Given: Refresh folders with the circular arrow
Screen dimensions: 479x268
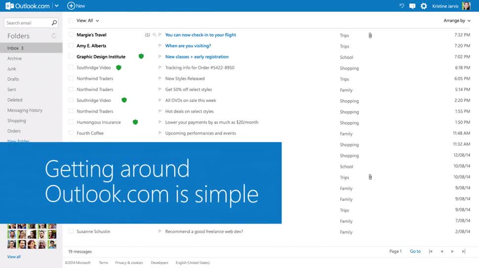Looking at the screenshot, I should [x=54, y=36].
